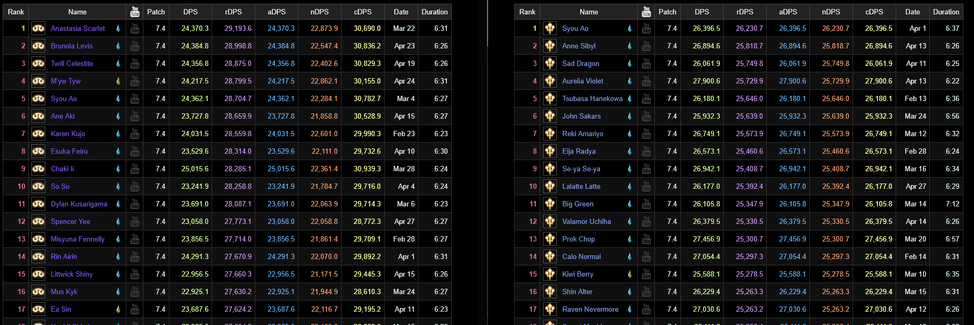The image size is (974, 325).
Task: Click the job icon beside Spencer Yee
Action: (38, 221)
